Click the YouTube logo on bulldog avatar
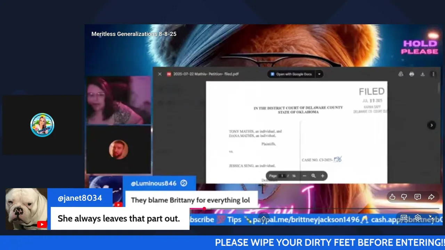Image resolution: width=445 pixels, height=250 pixels. pyautogui.click(x=42, y=225)
